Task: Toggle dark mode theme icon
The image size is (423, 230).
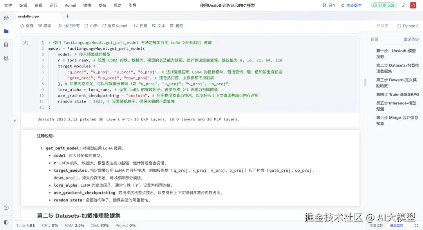Action: 6,223
